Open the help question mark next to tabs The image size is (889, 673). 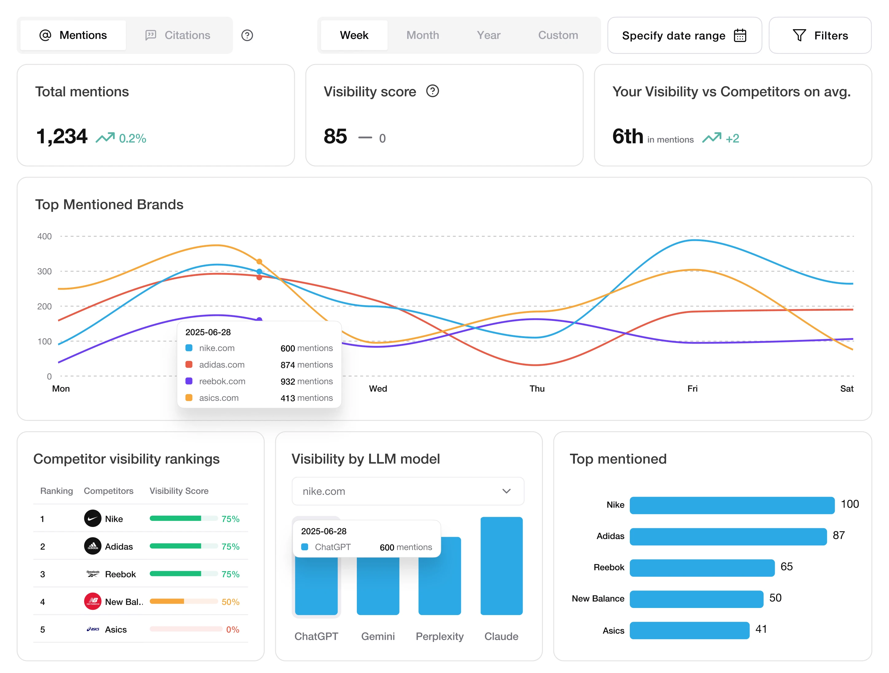tap(247, 35)
